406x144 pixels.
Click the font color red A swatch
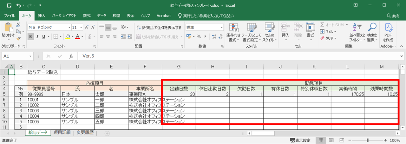[x=77, y=36]
